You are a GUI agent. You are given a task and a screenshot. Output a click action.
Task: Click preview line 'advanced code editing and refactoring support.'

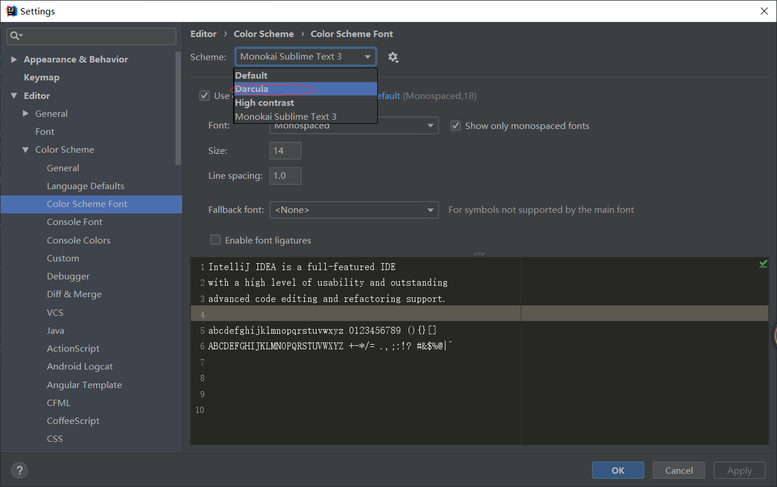click(x=327, y=299)
